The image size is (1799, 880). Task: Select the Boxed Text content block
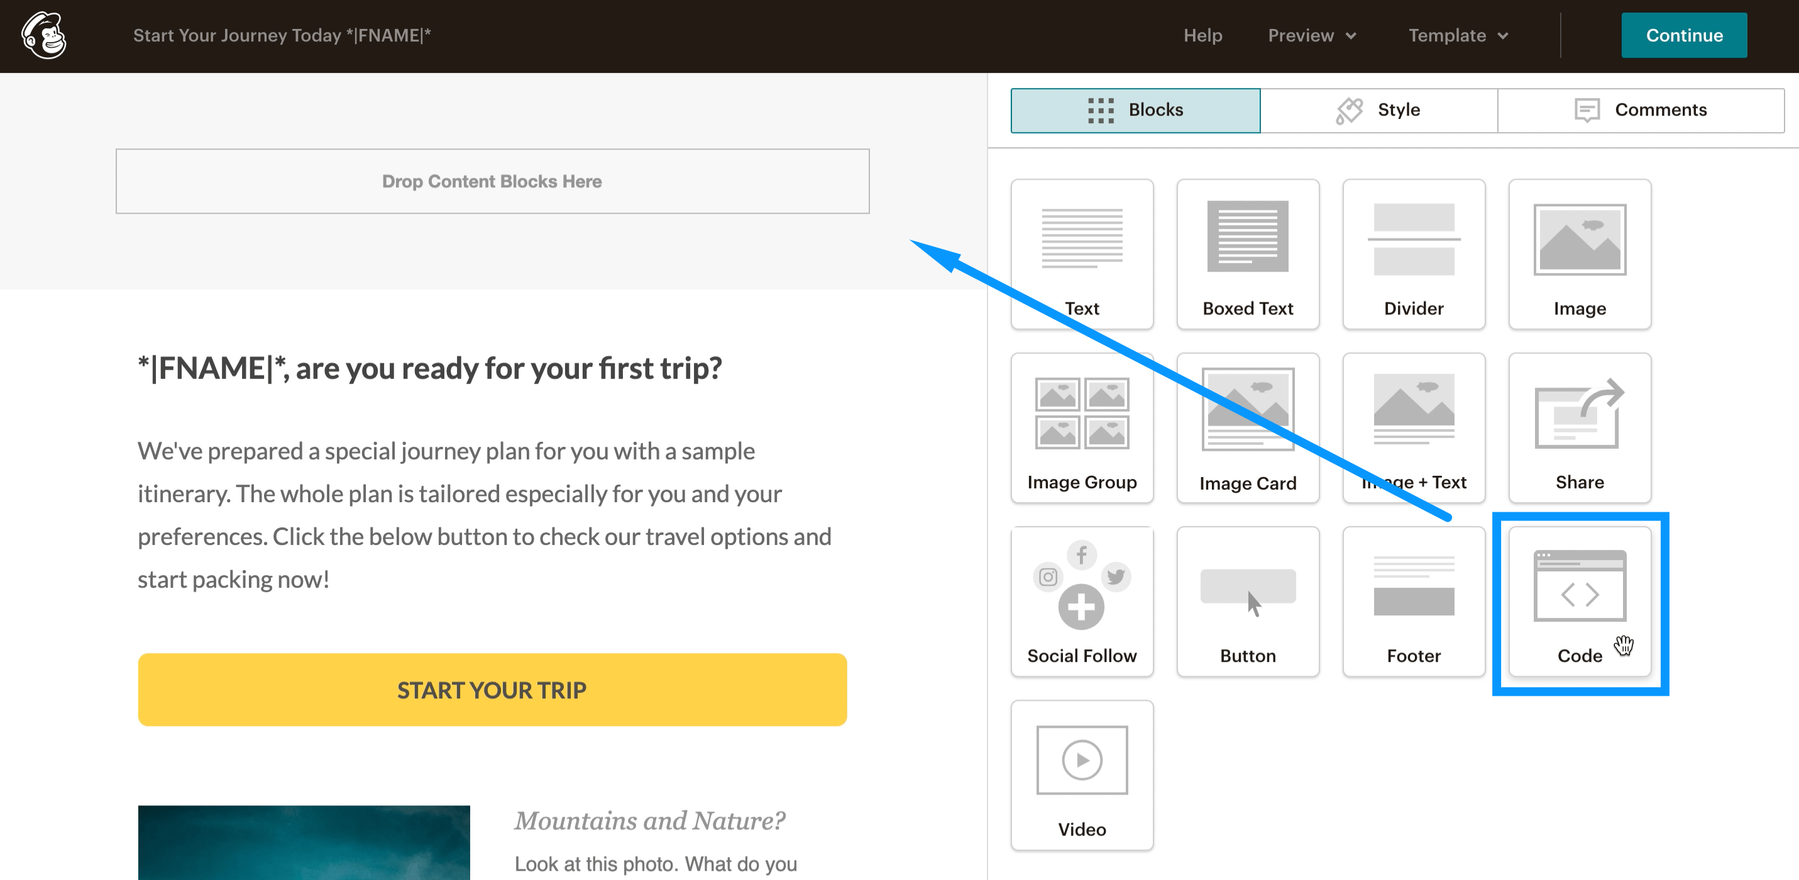click(1247, 248)
